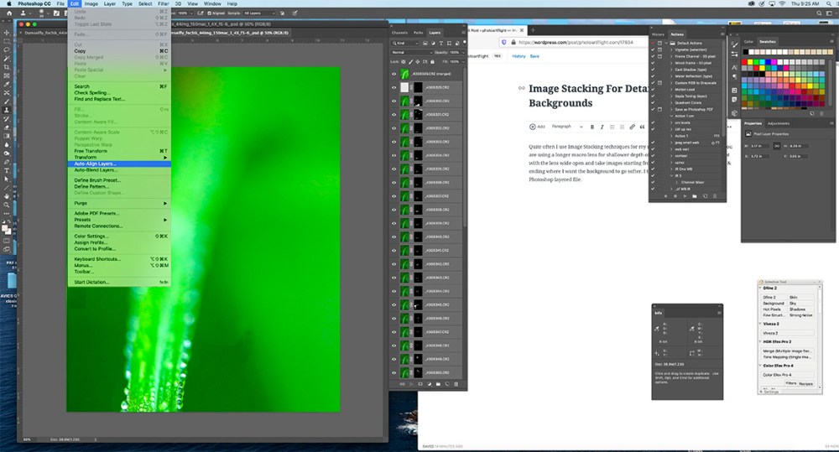The image size is (839, 452).
Task: Click the Save link in WordPress
Action: point(534,56)
